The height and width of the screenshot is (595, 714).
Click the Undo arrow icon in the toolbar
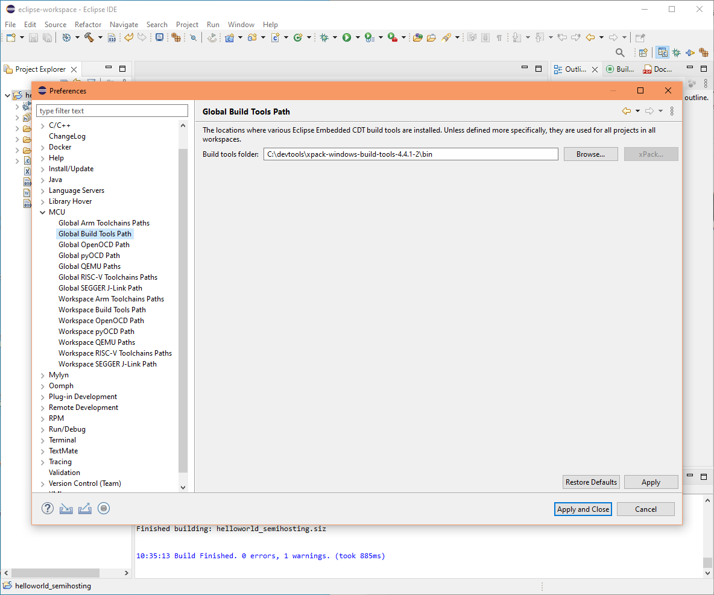pyautogui.click(x=127, y=37)
